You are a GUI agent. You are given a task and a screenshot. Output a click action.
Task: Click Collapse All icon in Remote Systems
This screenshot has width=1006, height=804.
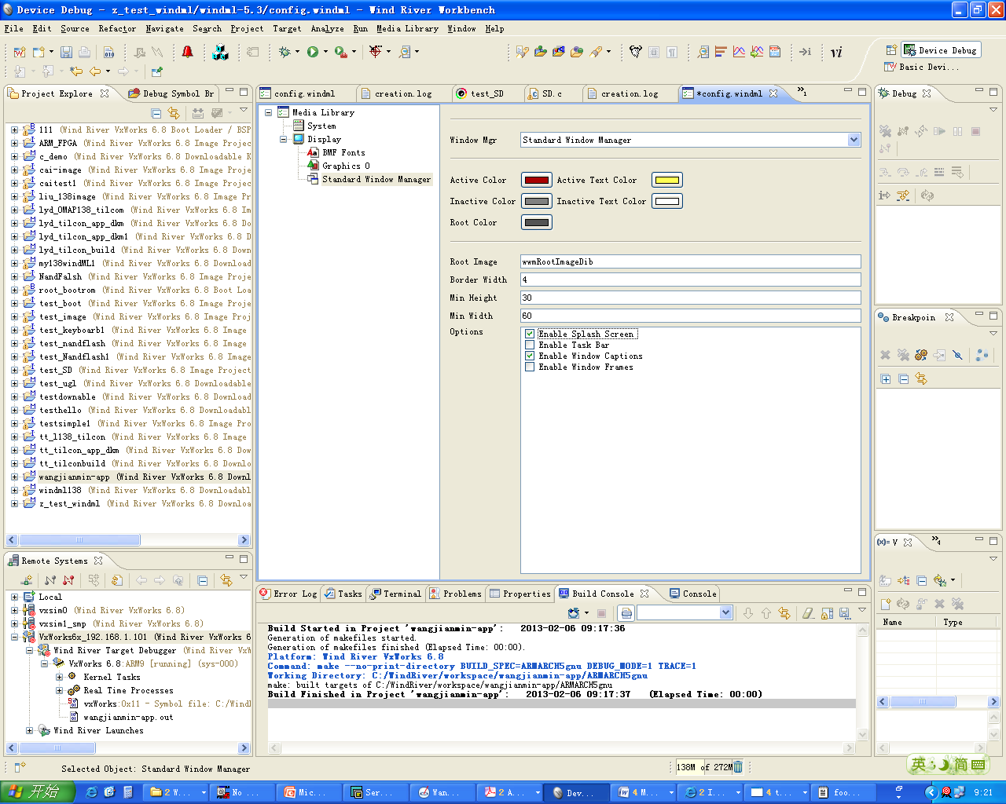[x=203, y=580]
